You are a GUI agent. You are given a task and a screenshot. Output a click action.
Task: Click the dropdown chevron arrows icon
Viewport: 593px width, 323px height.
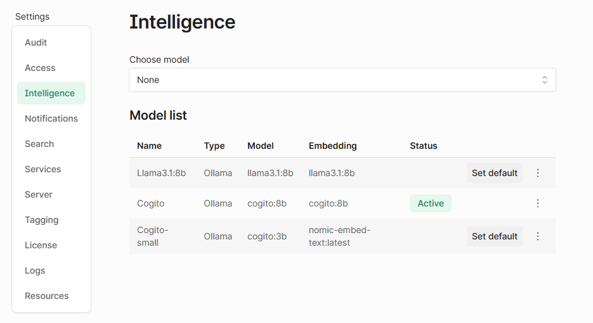pyautogui.click(x=545, y=80)
